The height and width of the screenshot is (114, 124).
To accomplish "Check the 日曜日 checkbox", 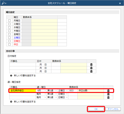I will coord(9,41).
